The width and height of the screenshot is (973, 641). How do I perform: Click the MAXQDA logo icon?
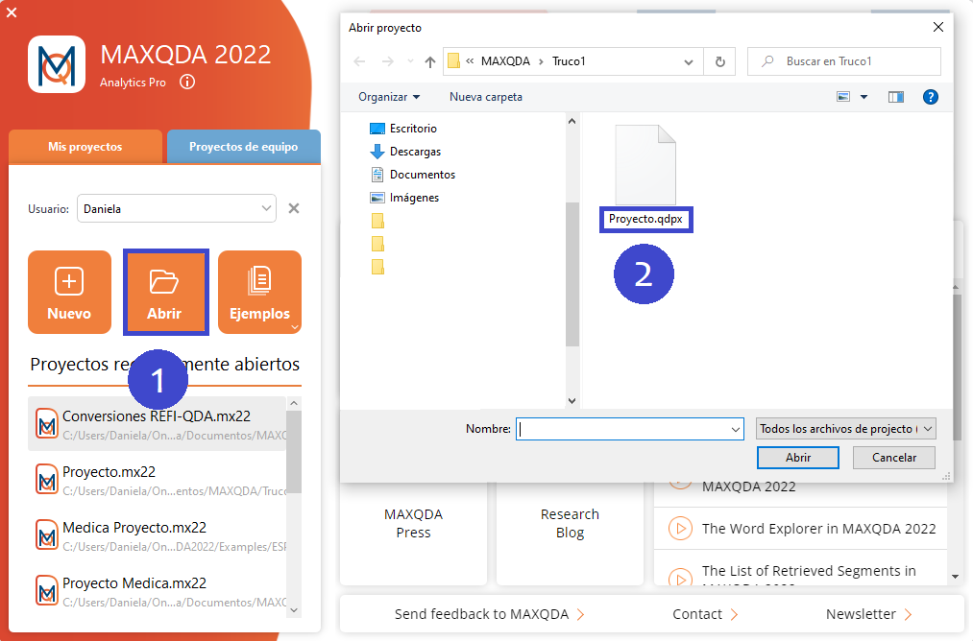click(x=57, y=64)
